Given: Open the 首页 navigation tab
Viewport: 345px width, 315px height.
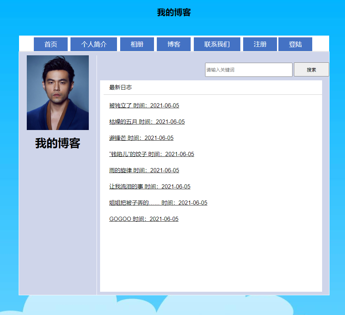Looking at the screenshot, I should point(51,44).
